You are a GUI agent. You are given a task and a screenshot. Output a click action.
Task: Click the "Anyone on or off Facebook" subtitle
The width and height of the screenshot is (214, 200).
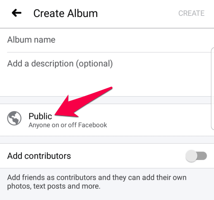[68, 125]
